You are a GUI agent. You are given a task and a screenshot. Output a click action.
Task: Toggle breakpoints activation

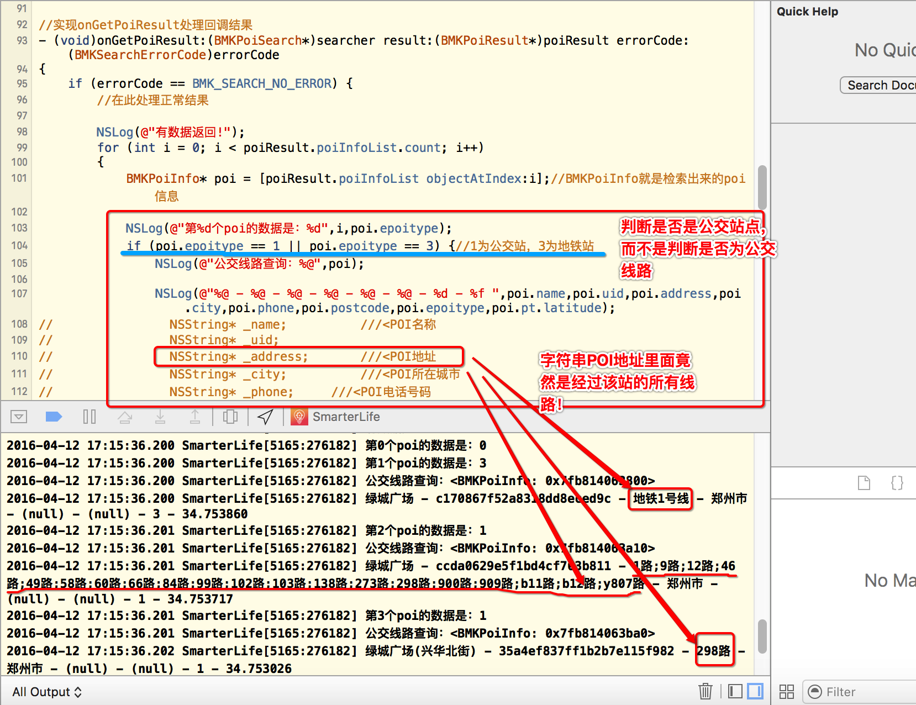54,417
